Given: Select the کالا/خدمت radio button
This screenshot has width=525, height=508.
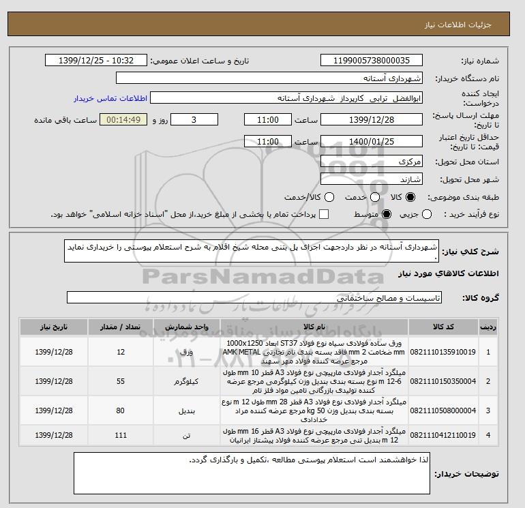Looking at the screenshot, I should click(x=329, y=197).
